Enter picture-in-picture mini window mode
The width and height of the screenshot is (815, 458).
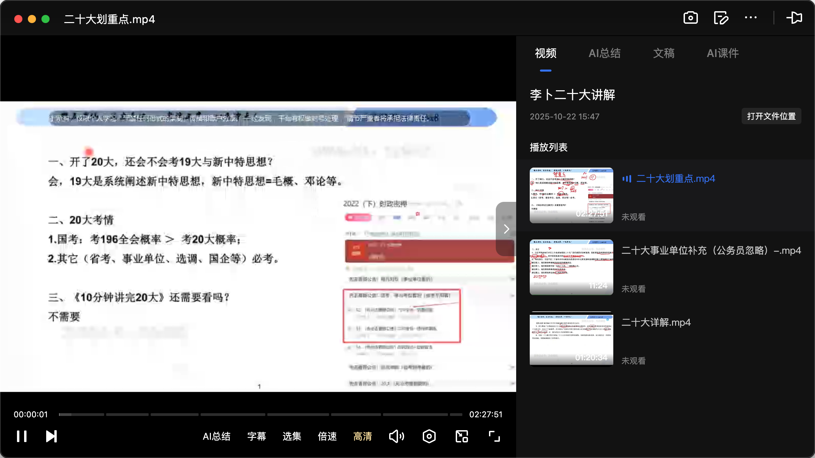[x=461, y=436]
